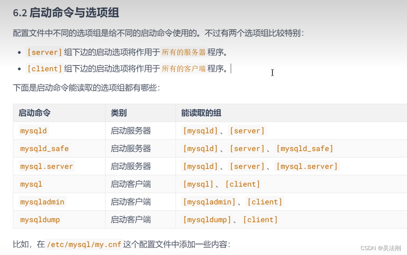Click '启动服务器' in the mysqld_safe row
The width and height of the screenshot is (407, 255).
131,149
